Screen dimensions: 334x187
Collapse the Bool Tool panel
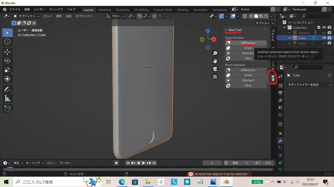click(x=226, y=30)
